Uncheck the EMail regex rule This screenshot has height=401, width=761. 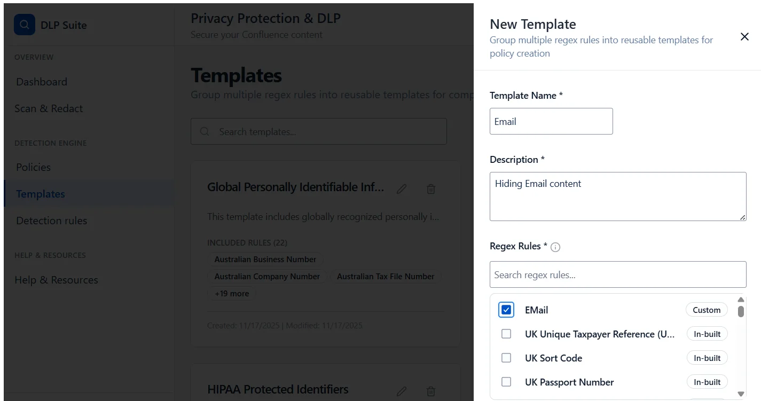click(x=506, y=309)
